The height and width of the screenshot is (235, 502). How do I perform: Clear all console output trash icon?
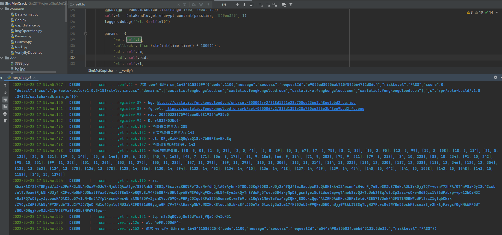(5, 120)
